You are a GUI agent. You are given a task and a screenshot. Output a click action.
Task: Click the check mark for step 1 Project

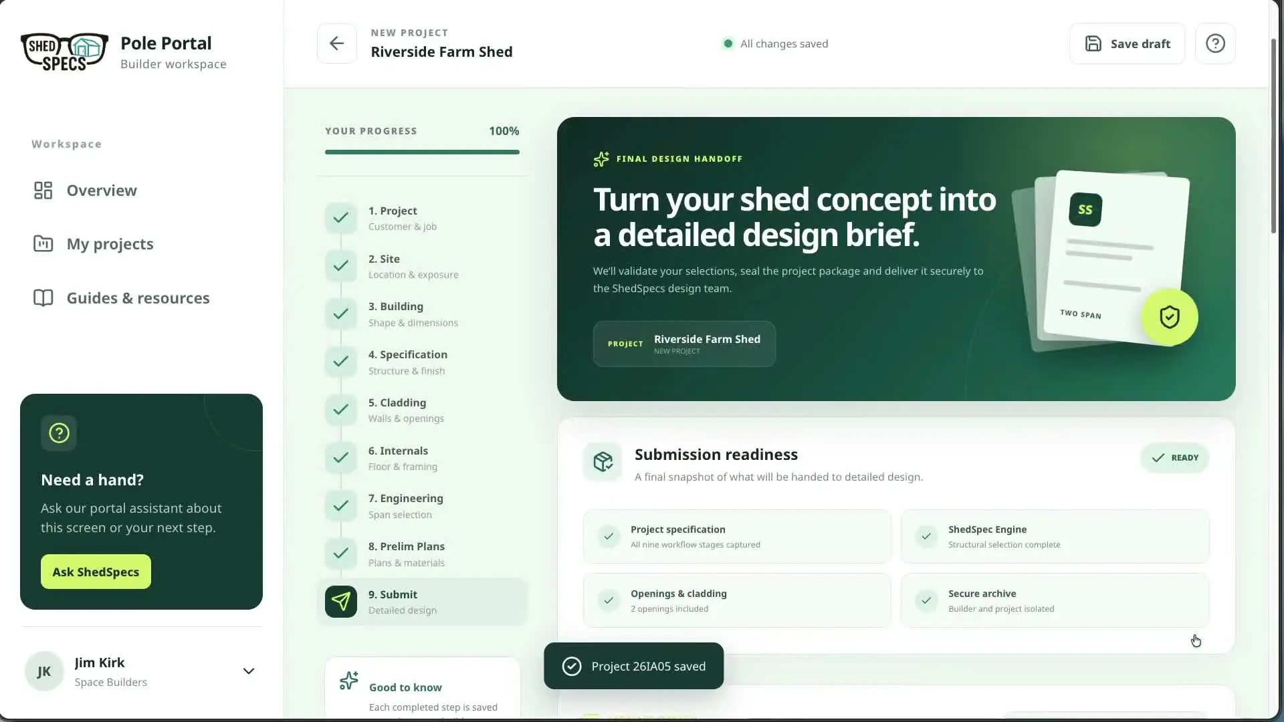(341, 218)
